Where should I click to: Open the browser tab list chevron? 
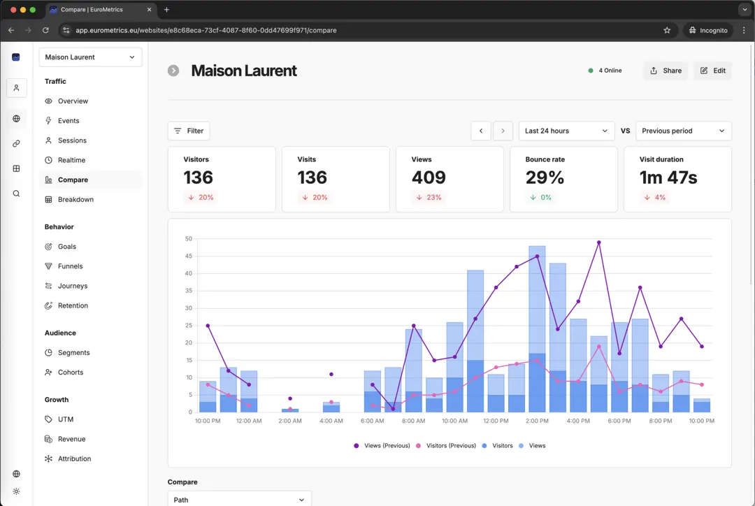click(x=745, y=10)
